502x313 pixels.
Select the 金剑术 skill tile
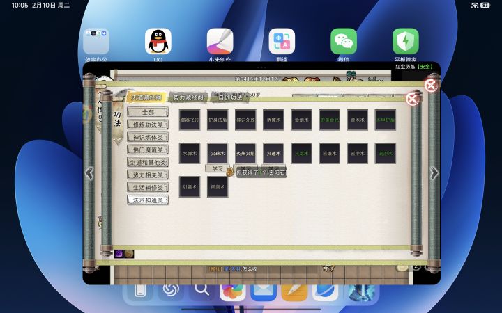[301, 120]
